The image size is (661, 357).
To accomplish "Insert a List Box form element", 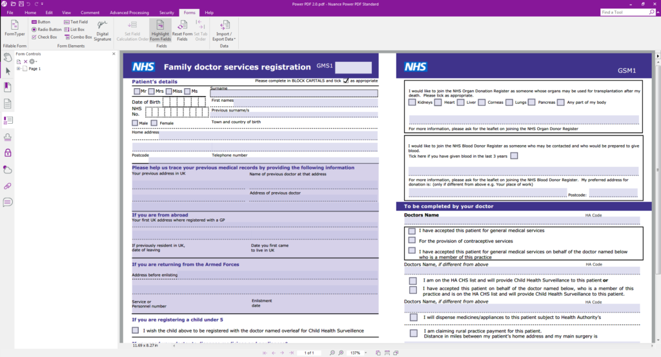I will (x=74, y=30).
